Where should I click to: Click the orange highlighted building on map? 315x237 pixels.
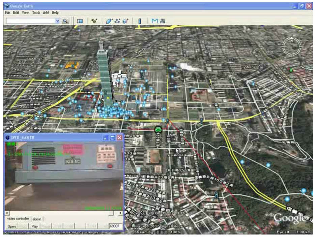point(72,65)
